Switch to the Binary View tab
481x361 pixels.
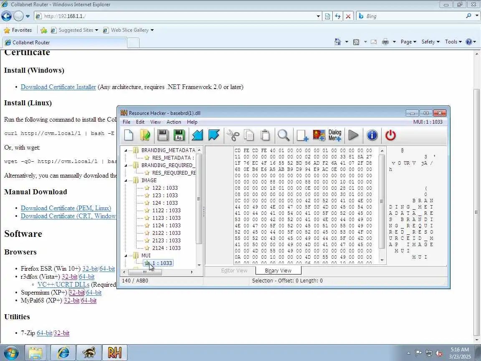click(278, 270)
